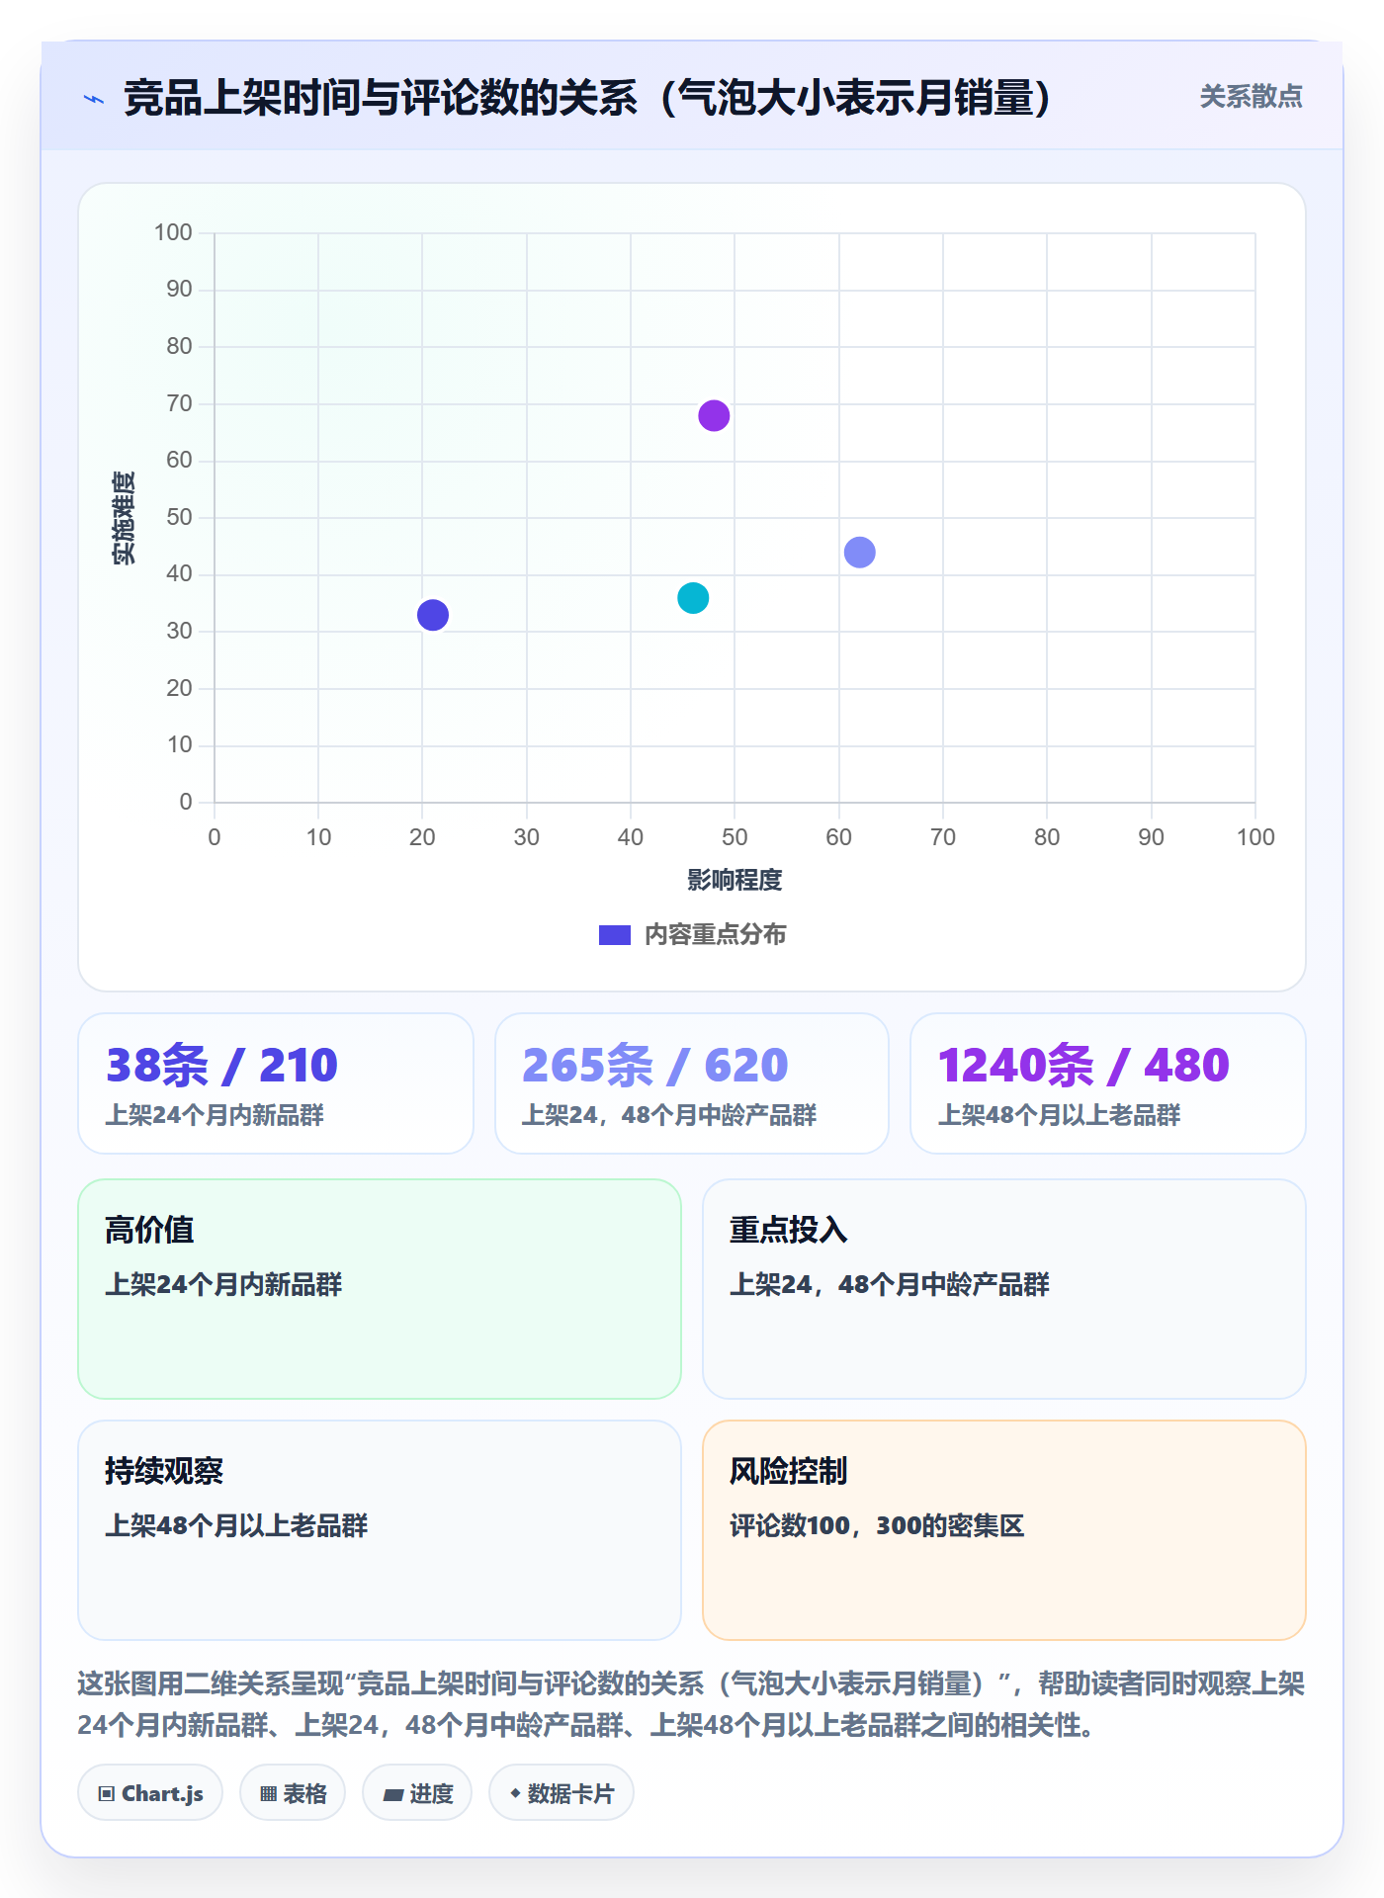Click the 影响程度 x-axis title
Viewport: 1384px width, 1898px height.
[x=735, y=880]
